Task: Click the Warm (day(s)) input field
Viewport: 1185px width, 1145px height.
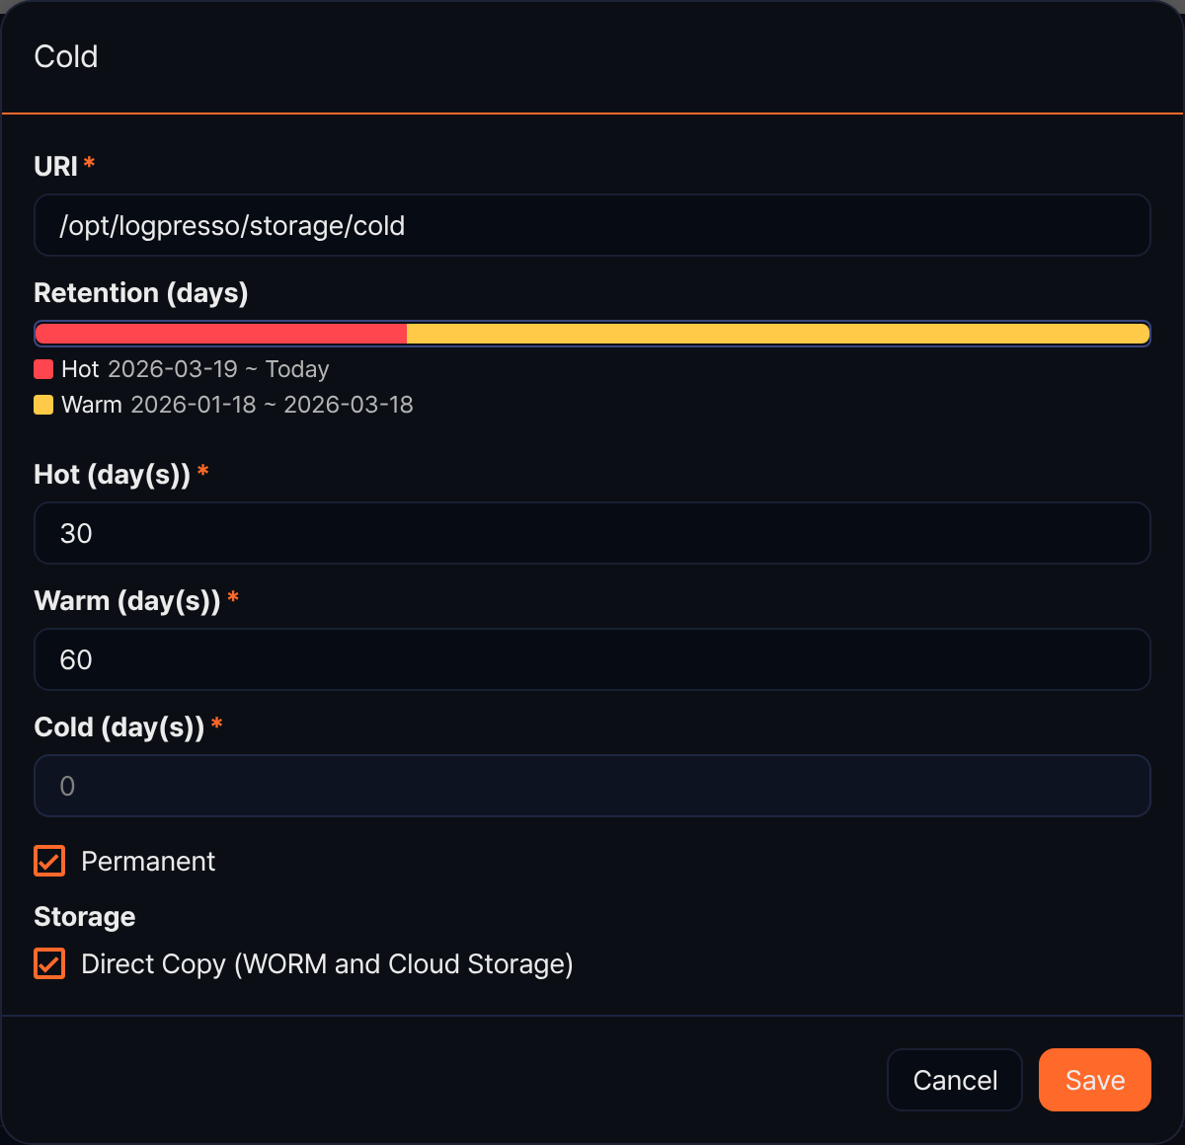Action: (x=592, y=659)
